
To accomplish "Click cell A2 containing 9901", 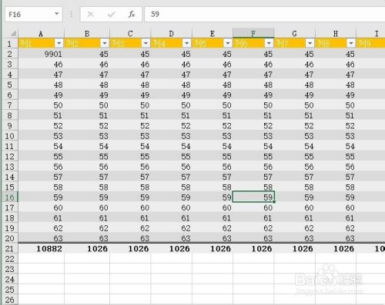I will coord(41,54).
